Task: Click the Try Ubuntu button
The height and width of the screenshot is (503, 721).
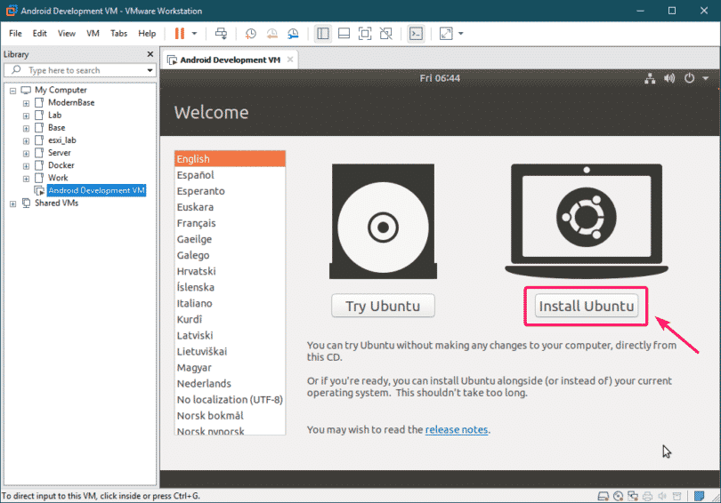Action: point(383,306)
